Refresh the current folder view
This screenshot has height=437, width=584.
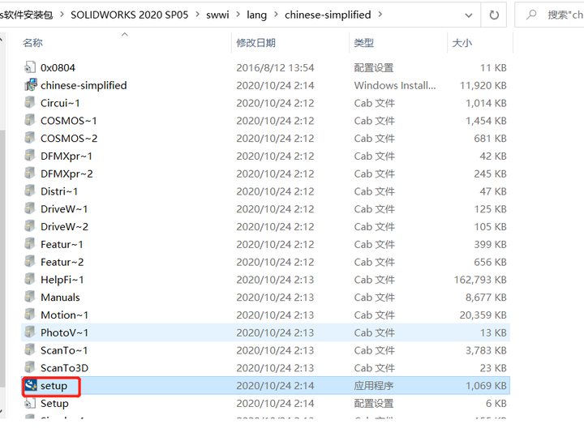pos(494,15)
